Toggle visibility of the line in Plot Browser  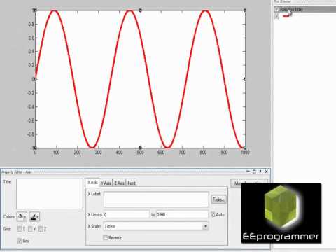pyautogui.click(x=276, y=16)
